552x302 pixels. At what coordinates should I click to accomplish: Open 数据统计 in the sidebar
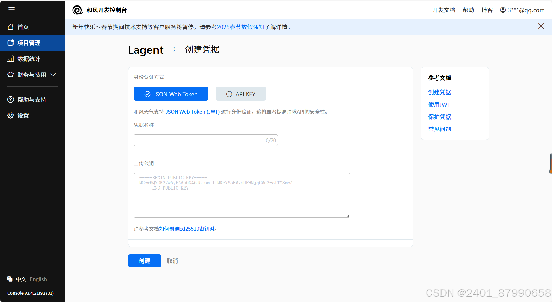click(x=32, y=59)
